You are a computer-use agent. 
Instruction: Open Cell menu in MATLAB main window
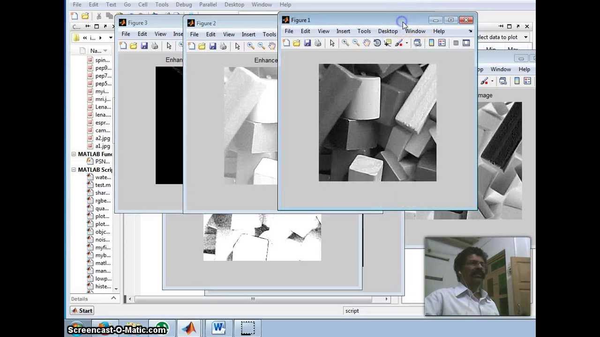142,5
